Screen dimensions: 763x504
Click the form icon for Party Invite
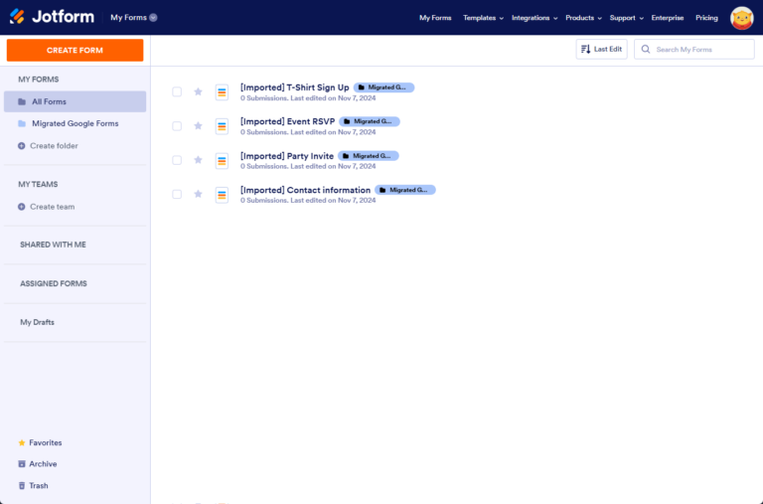(x=222, y=161)
